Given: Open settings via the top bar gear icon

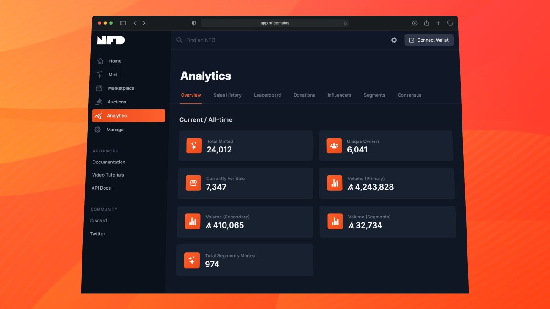Looking at the screenshot, I should click(x=394, y=40).
